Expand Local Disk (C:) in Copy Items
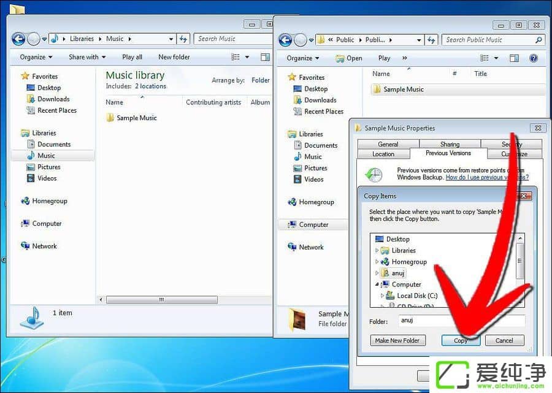 pos(381,296)
